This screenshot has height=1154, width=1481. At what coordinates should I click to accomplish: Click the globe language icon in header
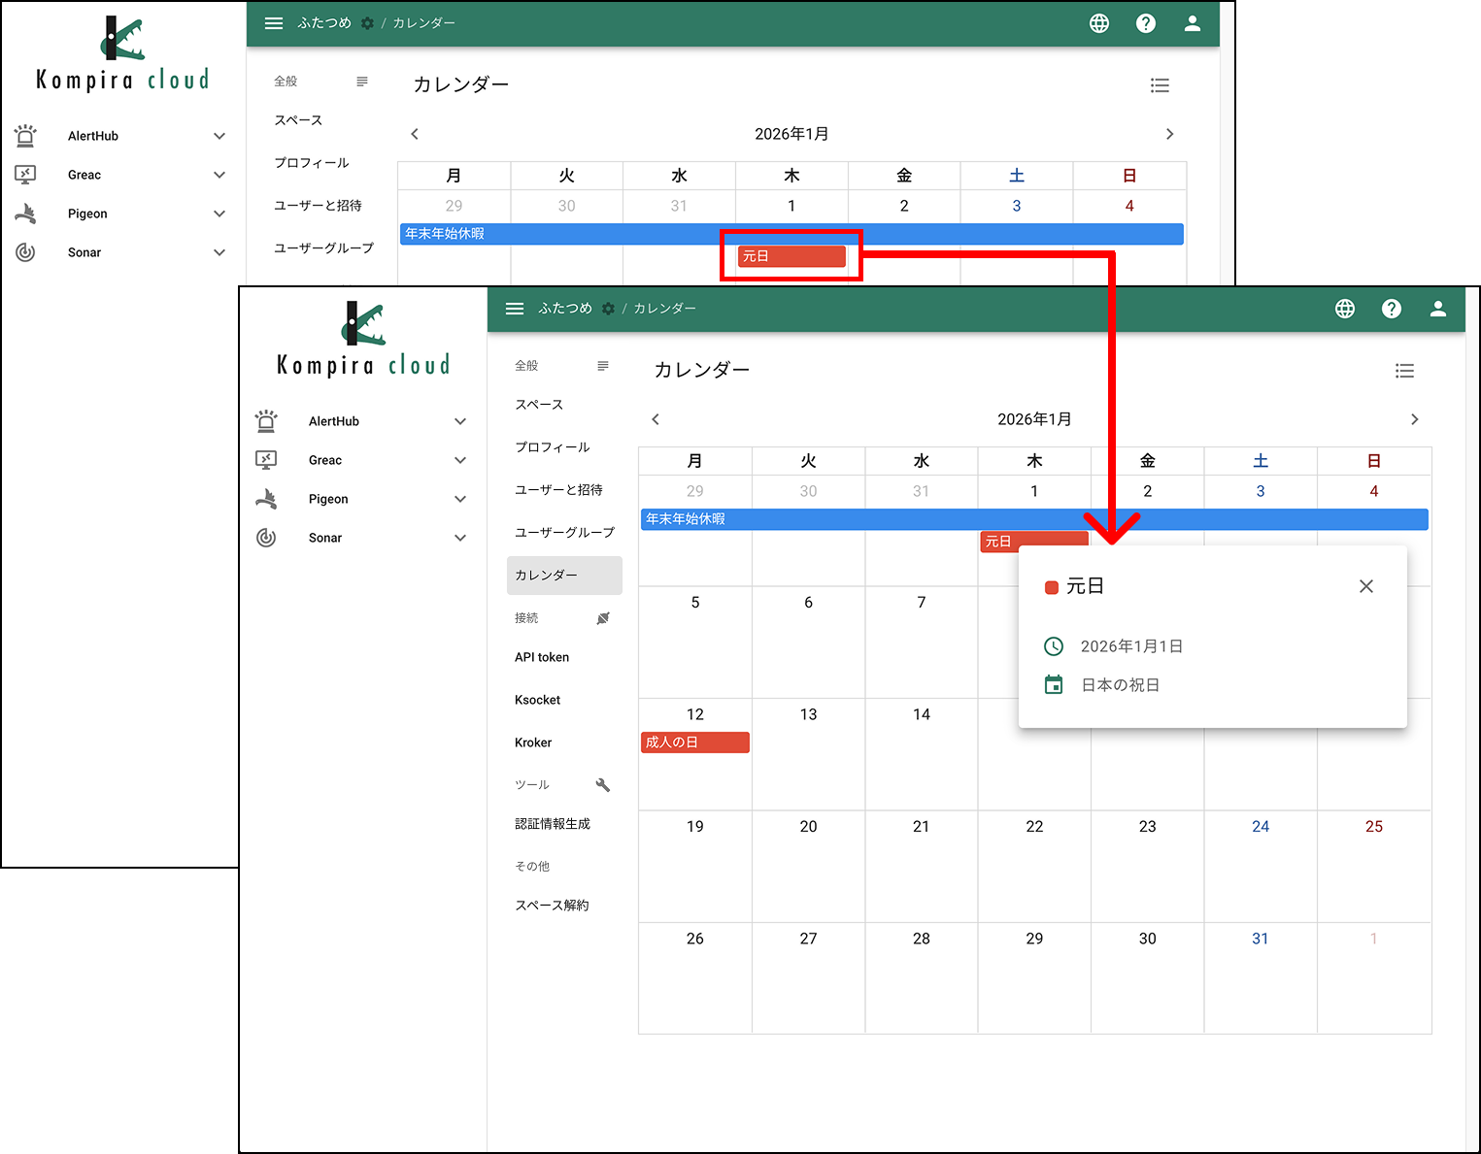tap(1344, 309)
